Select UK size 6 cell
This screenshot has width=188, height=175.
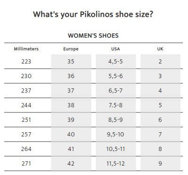click(160, 120)
